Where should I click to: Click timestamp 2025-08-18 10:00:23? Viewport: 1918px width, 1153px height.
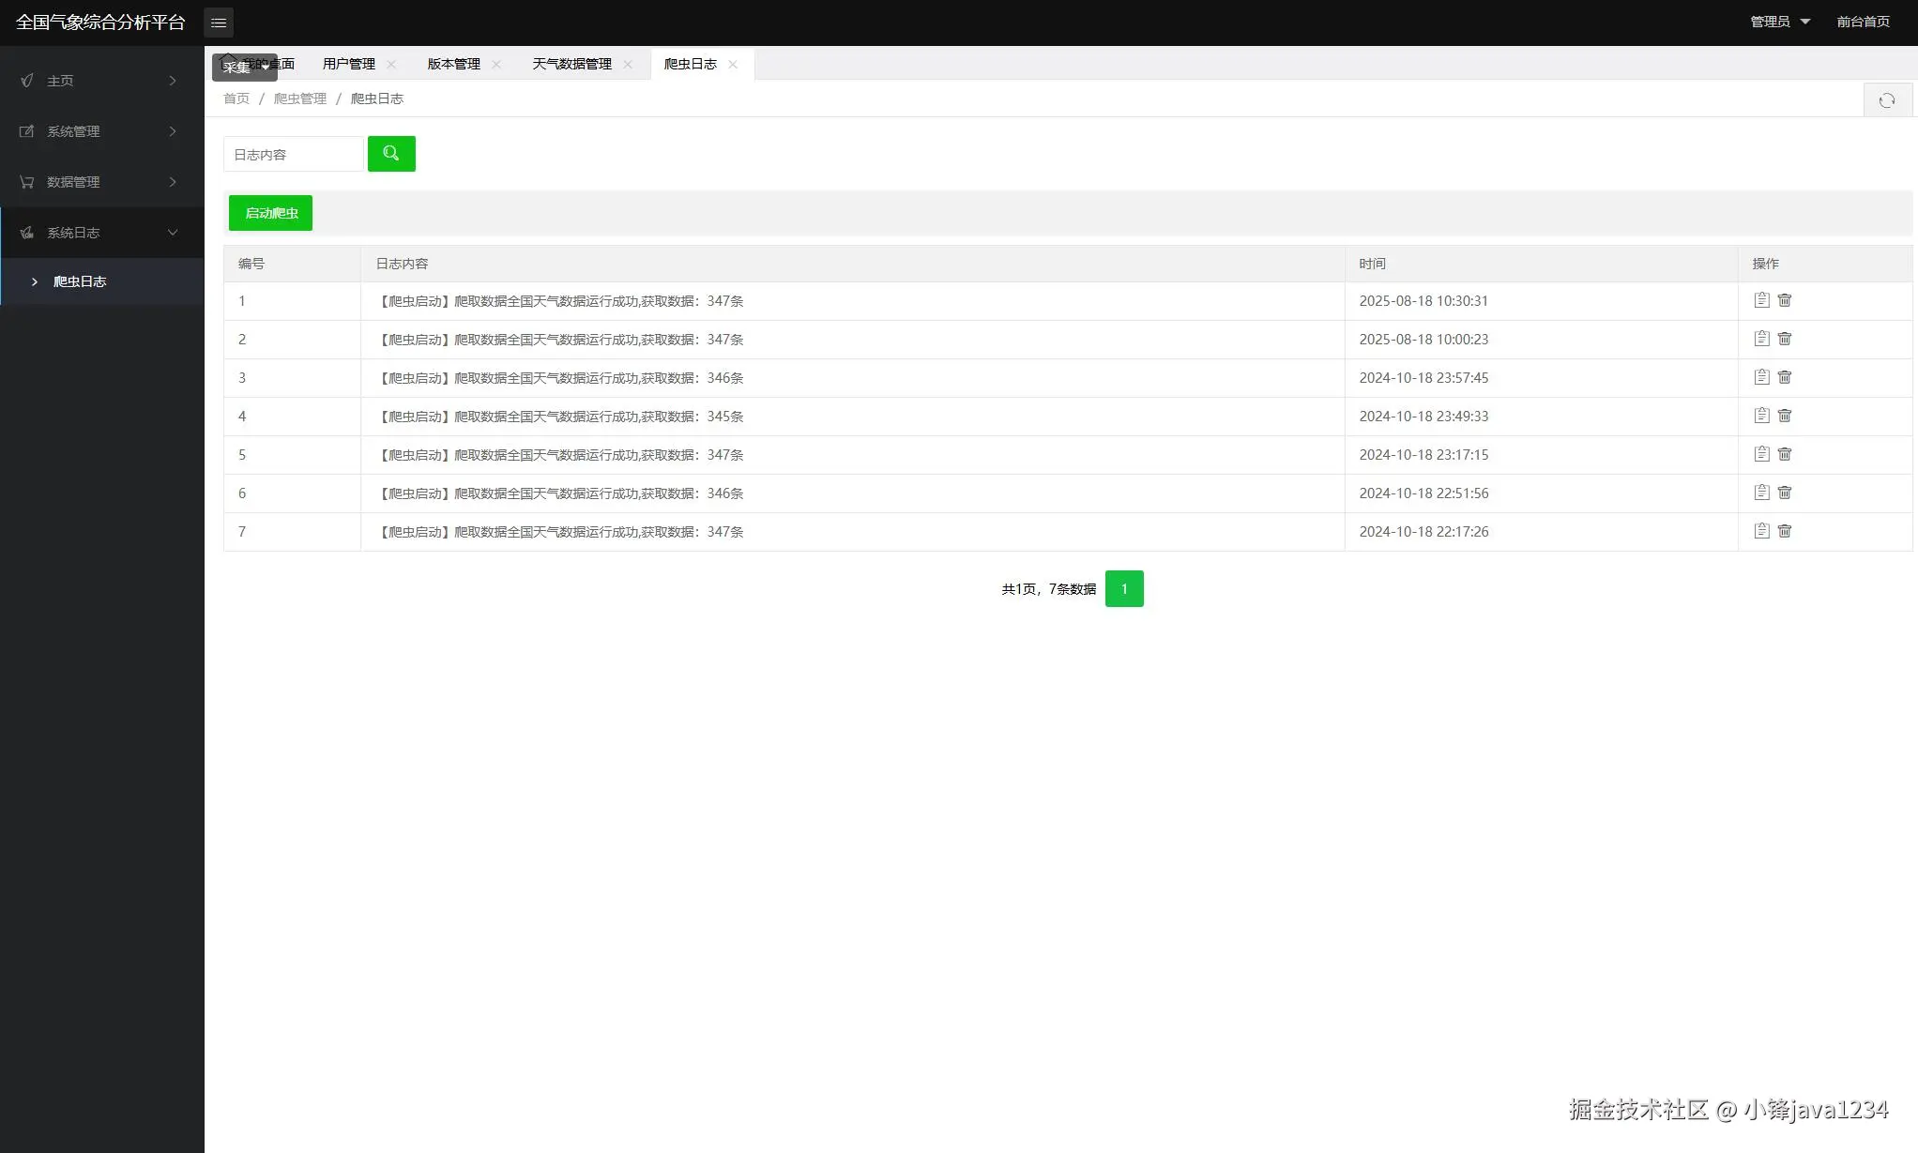tap(1423, 340)
